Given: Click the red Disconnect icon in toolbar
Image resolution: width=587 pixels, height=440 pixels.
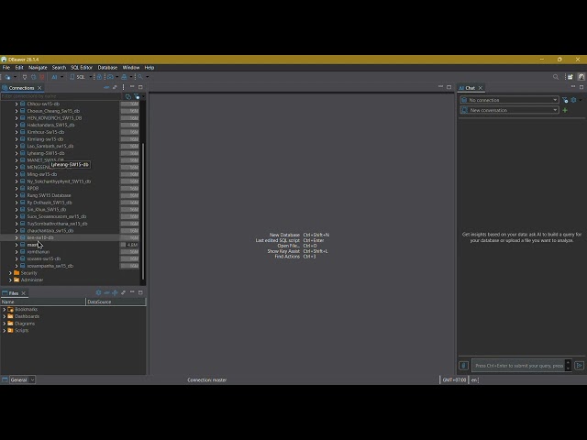Looking at the screenshot, I should coord(42,77).
